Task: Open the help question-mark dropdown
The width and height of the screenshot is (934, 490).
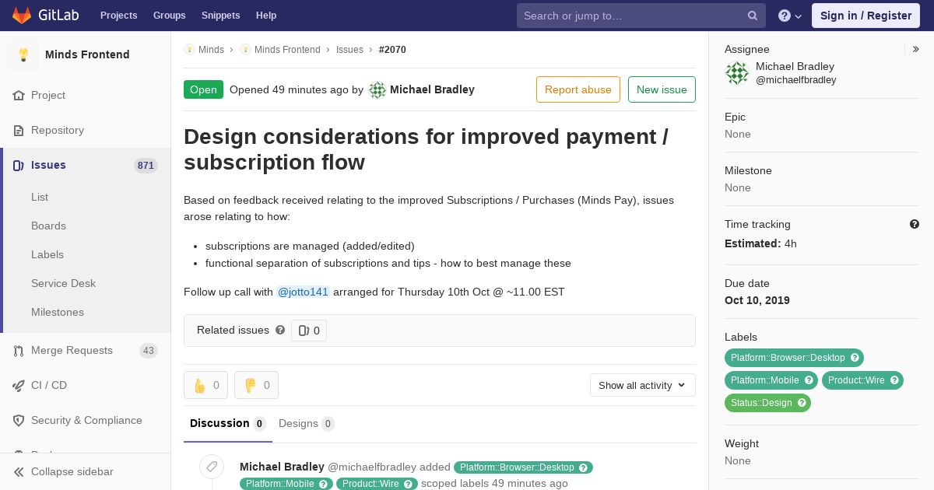Action: coord(790,16)
